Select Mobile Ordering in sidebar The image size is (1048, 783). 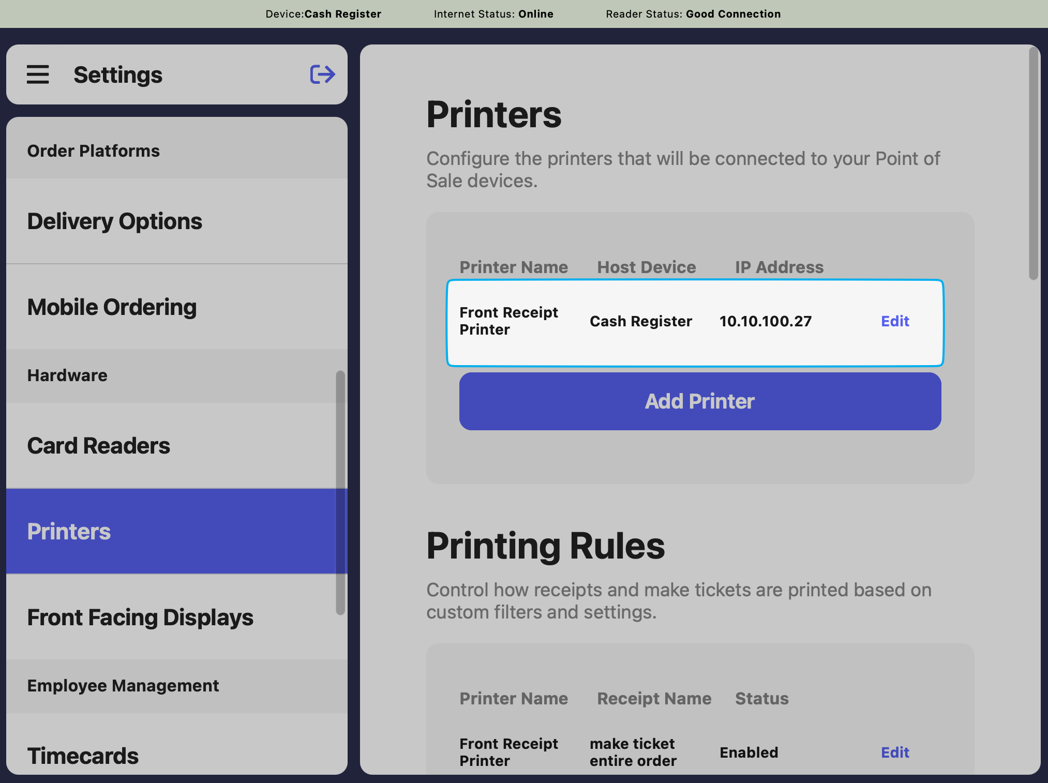pyautogui.click(x=112, y=307)
